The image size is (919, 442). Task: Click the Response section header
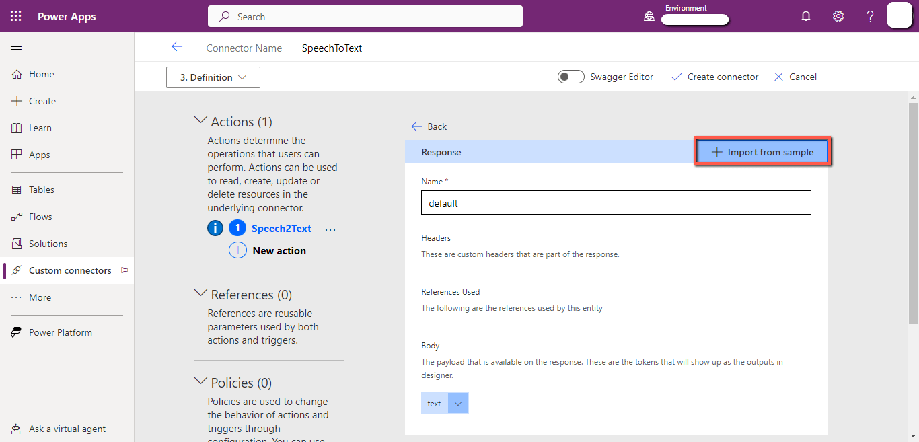pyautogui.click(x=441, y=152)
